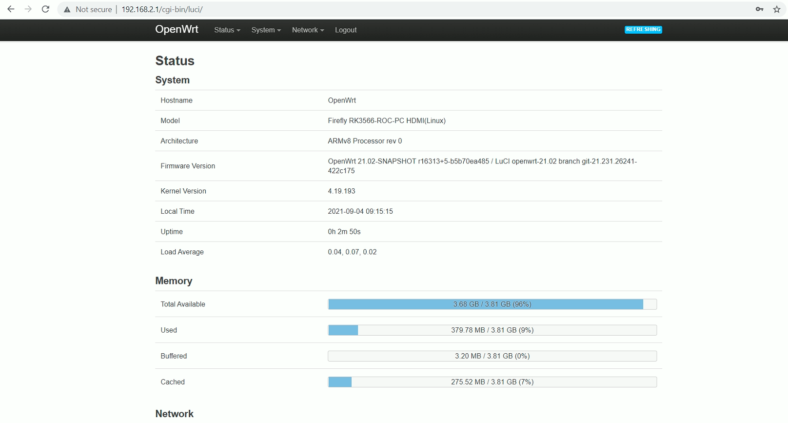The width and height of the screenshot is (788, 423).
Task: Click the Total Available memory bar
Action: click(492, 304)
